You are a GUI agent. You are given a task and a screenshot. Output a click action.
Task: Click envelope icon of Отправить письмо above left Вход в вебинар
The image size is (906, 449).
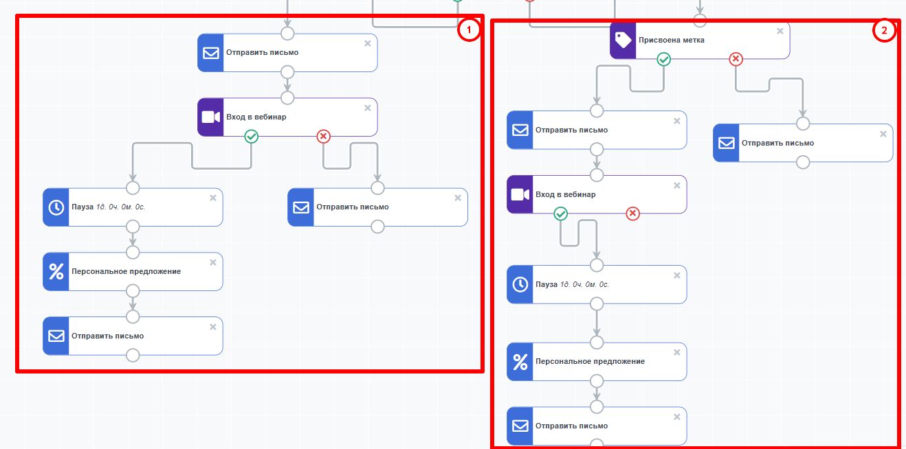[211, 52]
